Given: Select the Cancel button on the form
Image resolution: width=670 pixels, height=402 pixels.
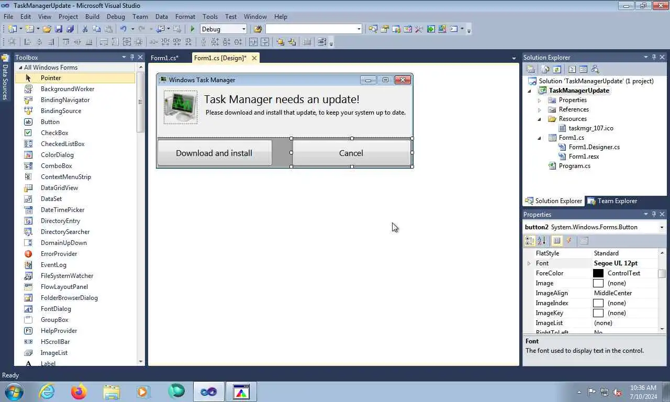Looking at the screenshot, I should tap(351, 153).
